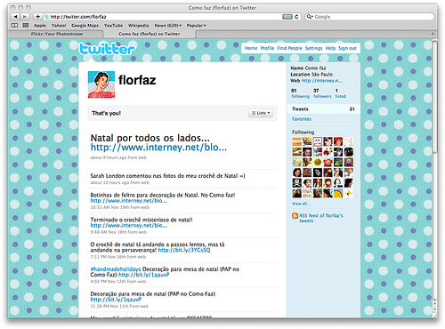Click the vertical scrollbar thumb
This screenshot has width=445, height=329.
(x=434, y=97)
